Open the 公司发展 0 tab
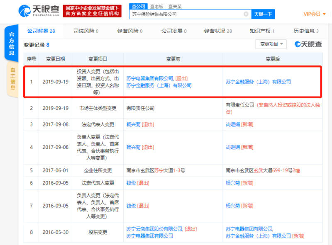This screenshot has width=332, height=245. click(174, 31)
